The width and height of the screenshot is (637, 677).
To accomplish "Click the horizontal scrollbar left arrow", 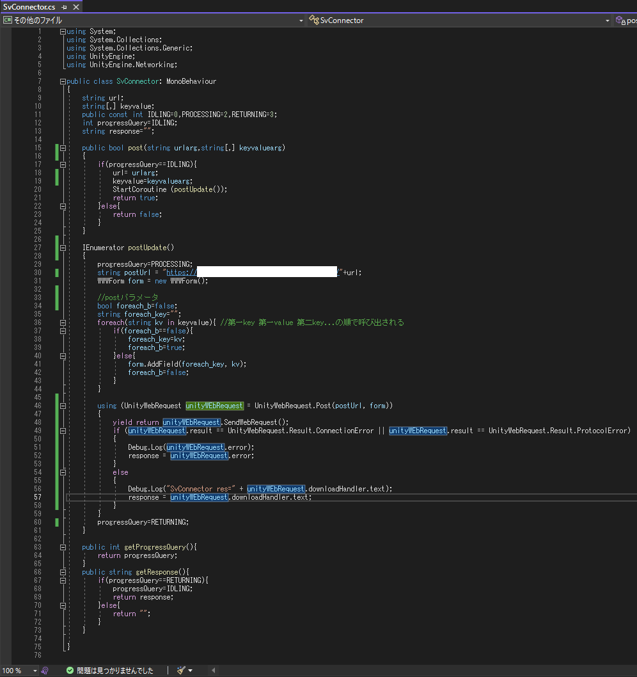I will [213, 671].
